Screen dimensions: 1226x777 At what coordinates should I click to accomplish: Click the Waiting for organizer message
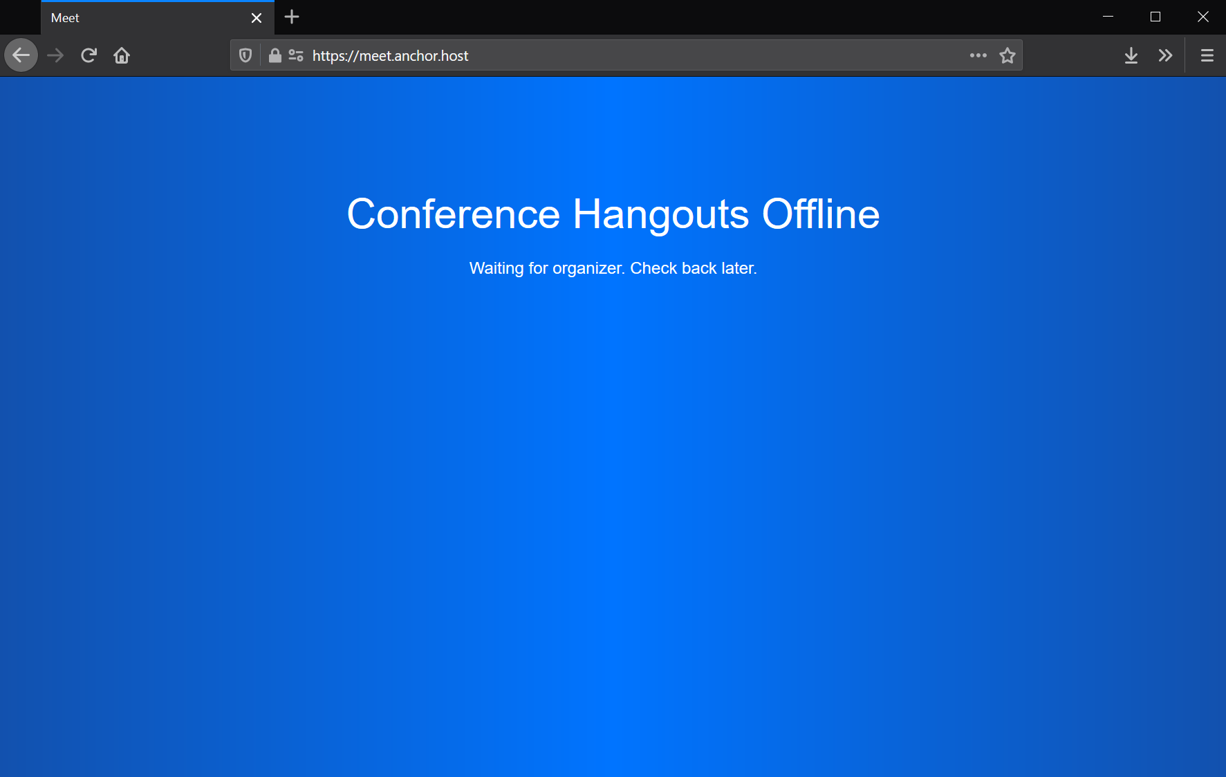tap(613, 268)
